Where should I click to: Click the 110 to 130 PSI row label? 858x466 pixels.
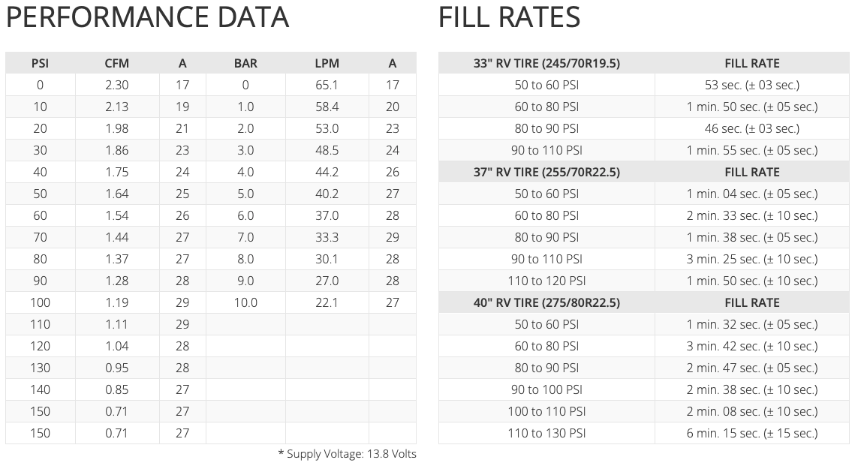click(x=546, y=433)
